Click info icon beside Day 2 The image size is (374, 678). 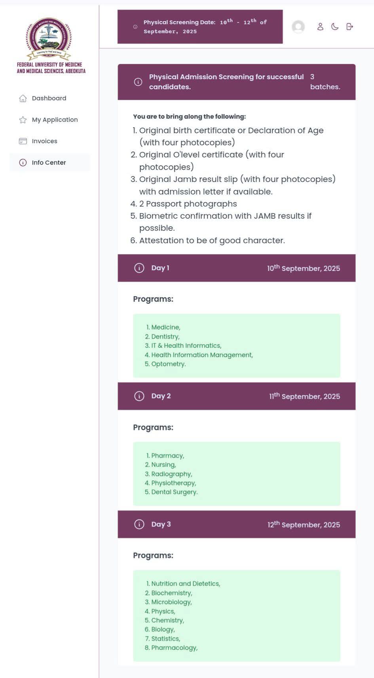point(139,396)
